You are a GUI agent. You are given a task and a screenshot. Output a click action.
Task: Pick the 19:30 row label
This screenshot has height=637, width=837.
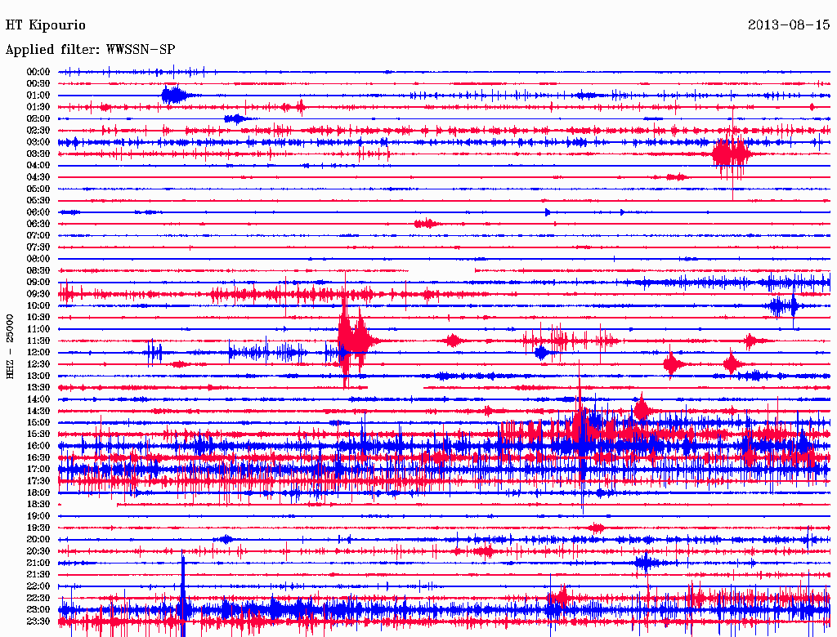click(x=38, y=528)
